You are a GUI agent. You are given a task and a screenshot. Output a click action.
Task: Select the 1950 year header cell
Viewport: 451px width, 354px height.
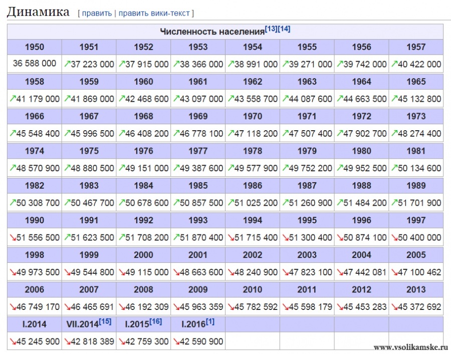tap(34, 47)
